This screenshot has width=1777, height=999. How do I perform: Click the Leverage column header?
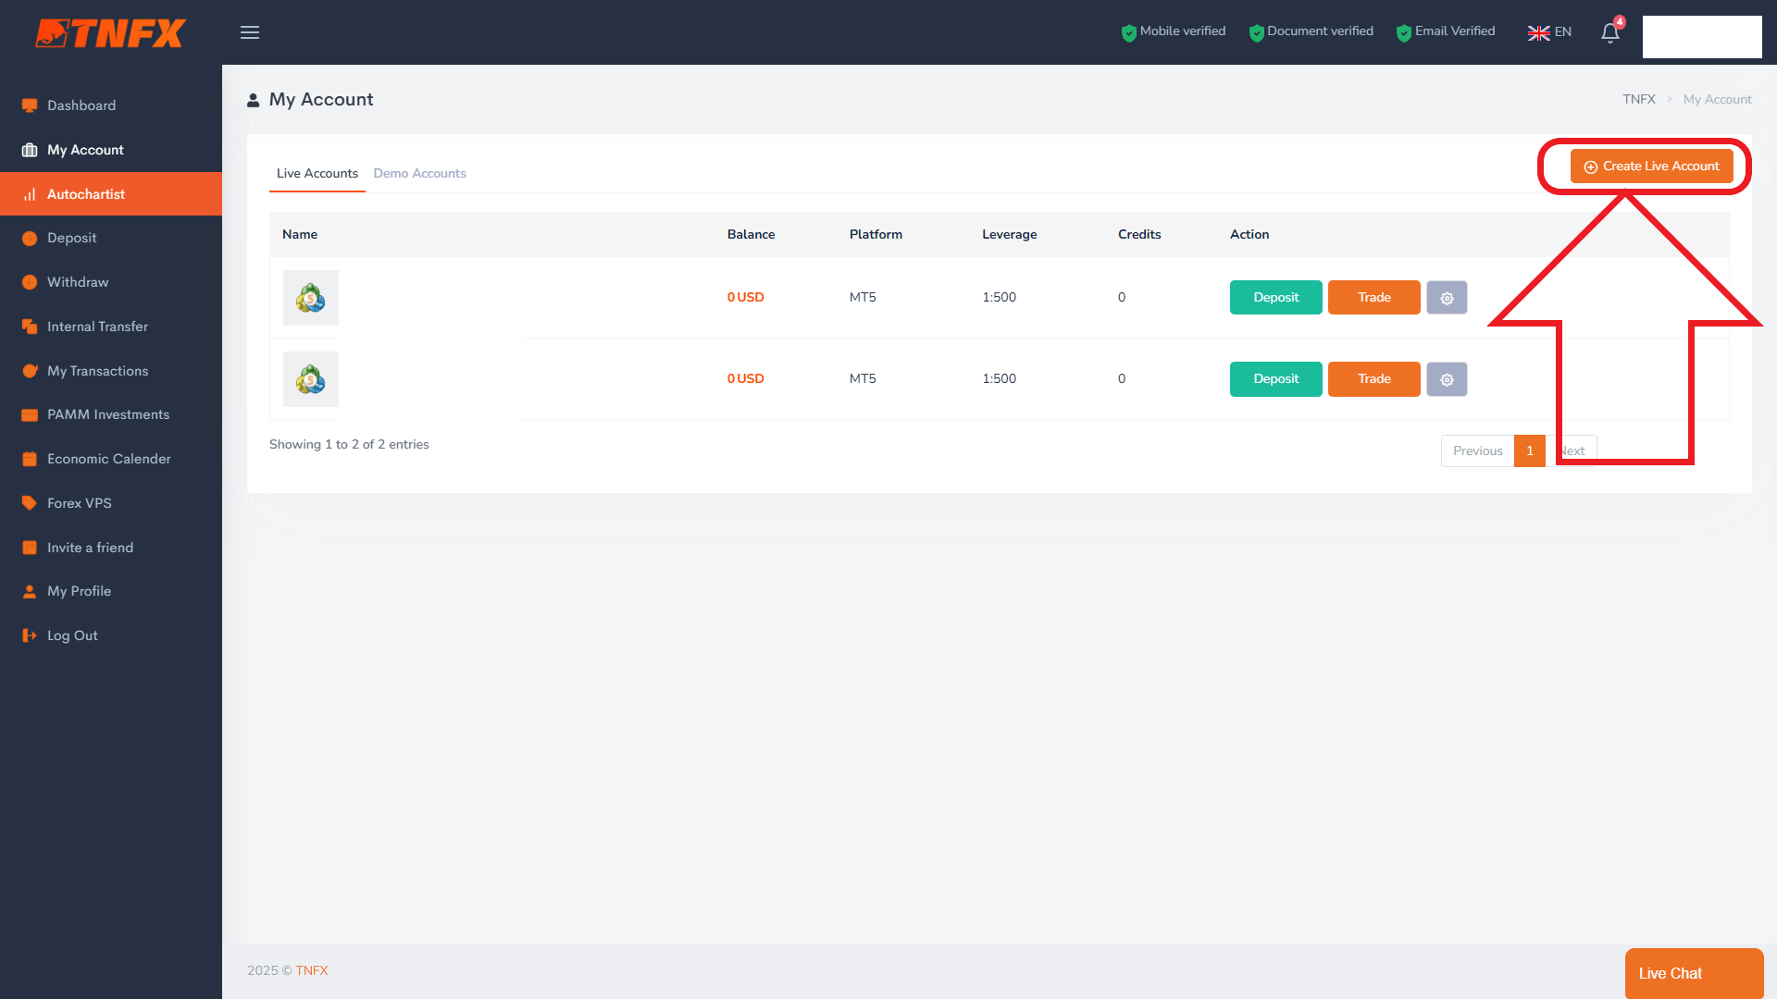(1009, 235)
